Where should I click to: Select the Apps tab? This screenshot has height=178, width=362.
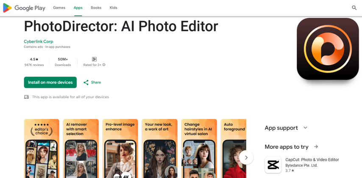pyautogui.click(x=78, y=8)
